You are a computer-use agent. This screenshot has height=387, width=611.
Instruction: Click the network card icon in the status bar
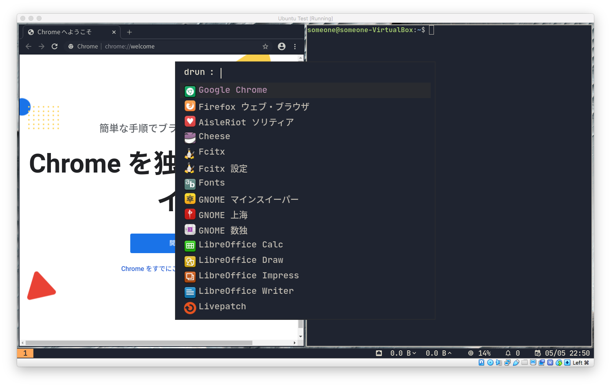379,353
